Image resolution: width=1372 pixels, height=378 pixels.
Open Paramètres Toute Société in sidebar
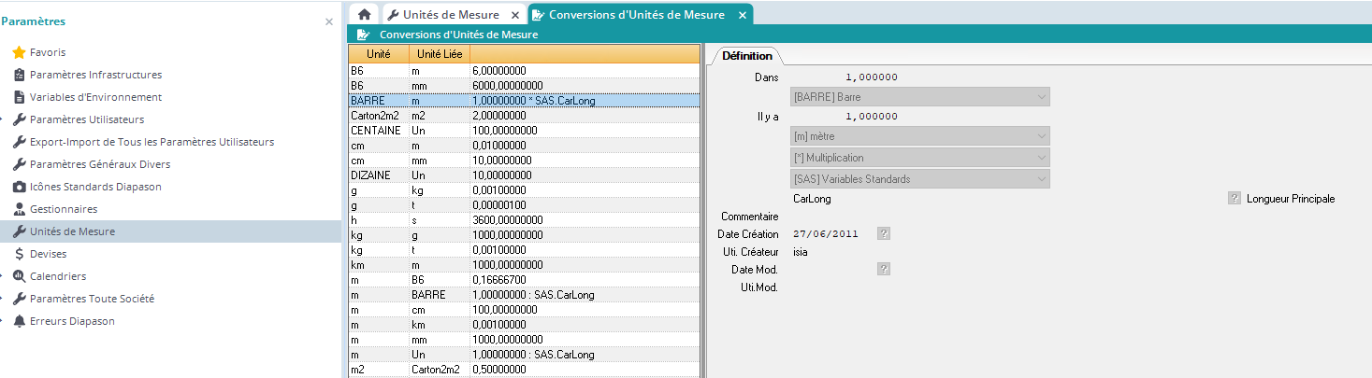(92, 299)
